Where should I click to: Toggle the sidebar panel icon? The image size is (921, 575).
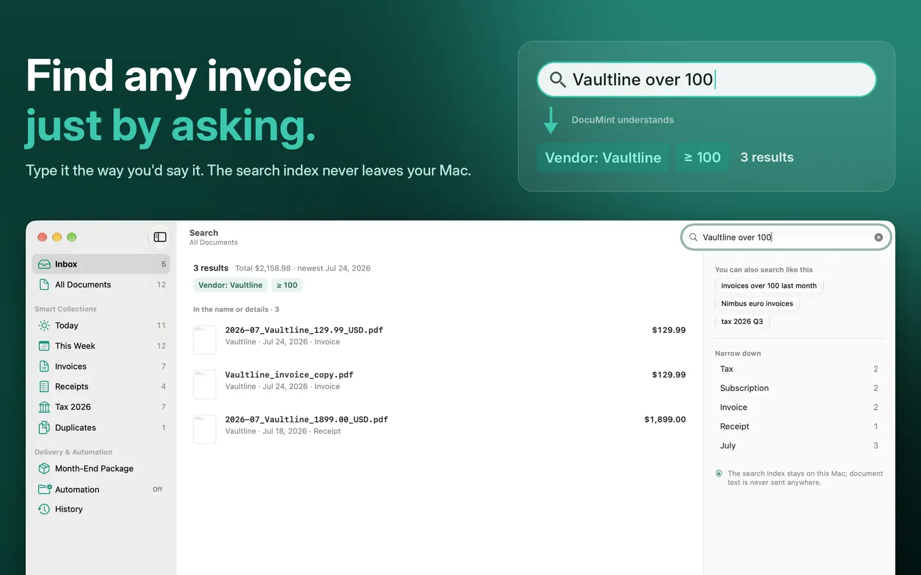160,237
